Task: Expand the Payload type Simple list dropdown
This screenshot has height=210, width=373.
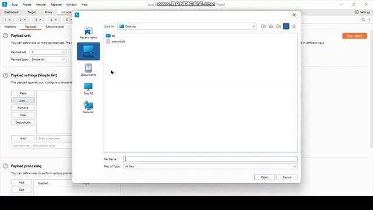Action: point(48,60)
